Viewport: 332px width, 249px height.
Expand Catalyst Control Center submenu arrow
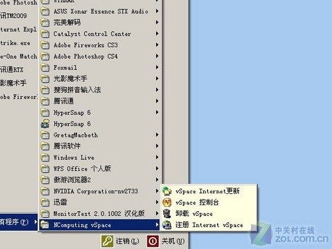point(157,33)
